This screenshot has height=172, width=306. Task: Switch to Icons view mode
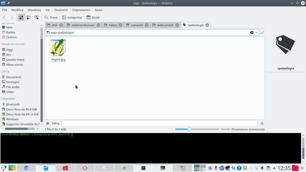[21, 17]
